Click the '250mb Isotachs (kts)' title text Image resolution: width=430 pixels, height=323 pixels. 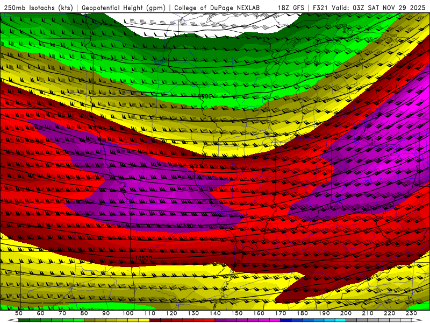pos(39,8)
